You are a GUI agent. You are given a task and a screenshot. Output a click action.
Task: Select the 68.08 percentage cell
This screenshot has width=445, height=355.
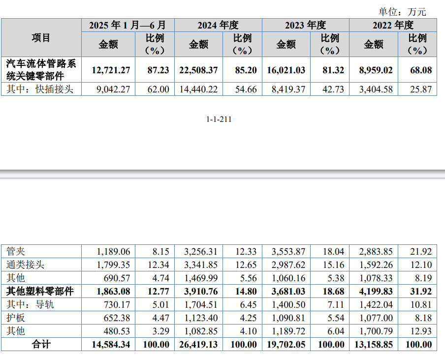(x=420, y=70)
